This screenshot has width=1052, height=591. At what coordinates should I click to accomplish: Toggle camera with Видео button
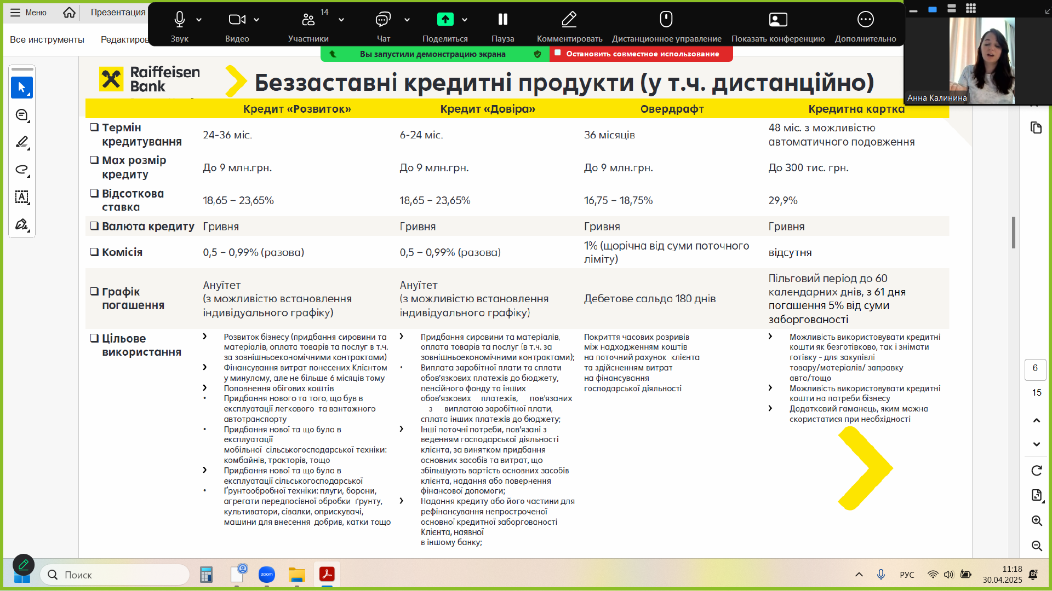coord(237,20)
